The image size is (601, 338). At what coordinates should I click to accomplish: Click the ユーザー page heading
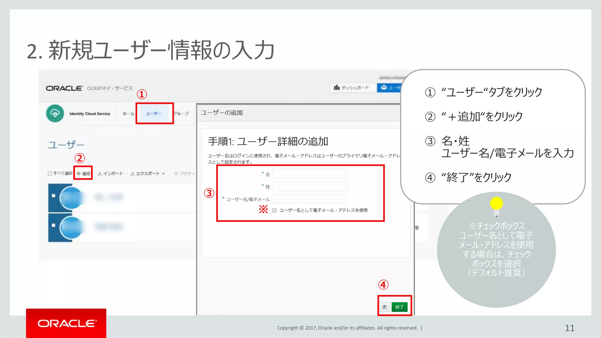tap(66, 145)
